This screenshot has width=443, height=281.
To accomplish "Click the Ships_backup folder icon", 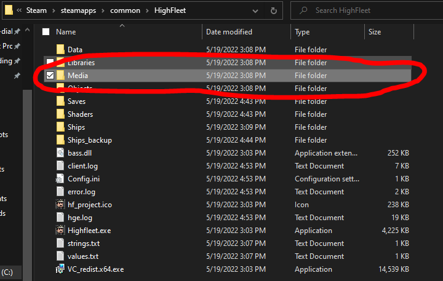I will 60,140.
